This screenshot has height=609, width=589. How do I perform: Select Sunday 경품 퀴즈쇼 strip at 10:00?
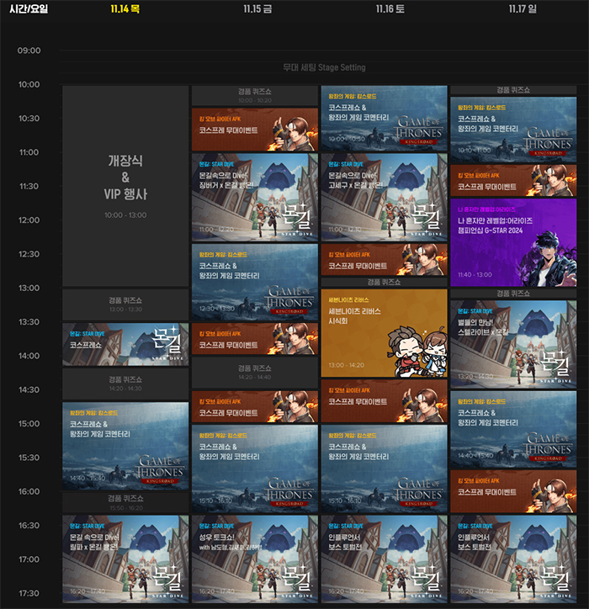[x=513, y=90]
